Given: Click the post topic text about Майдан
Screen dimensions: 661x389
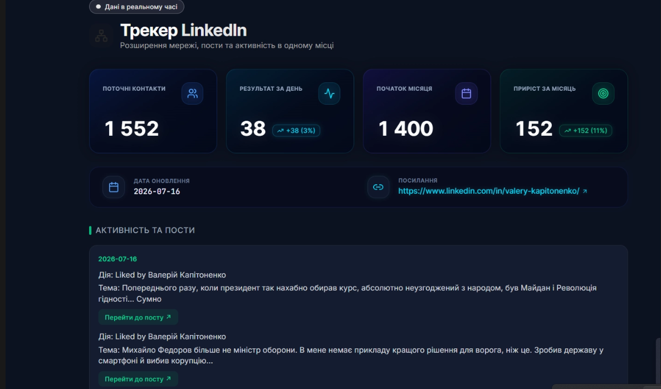Looking at the screenshot, I should 347,293.
